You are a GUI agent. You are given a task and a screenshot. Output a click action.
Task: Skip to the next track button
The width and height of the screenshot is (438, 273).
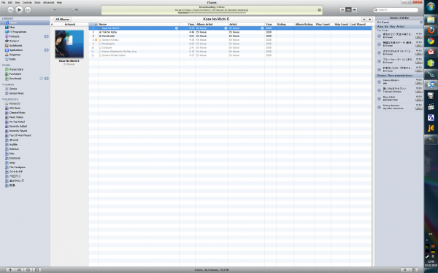(28, 9)
